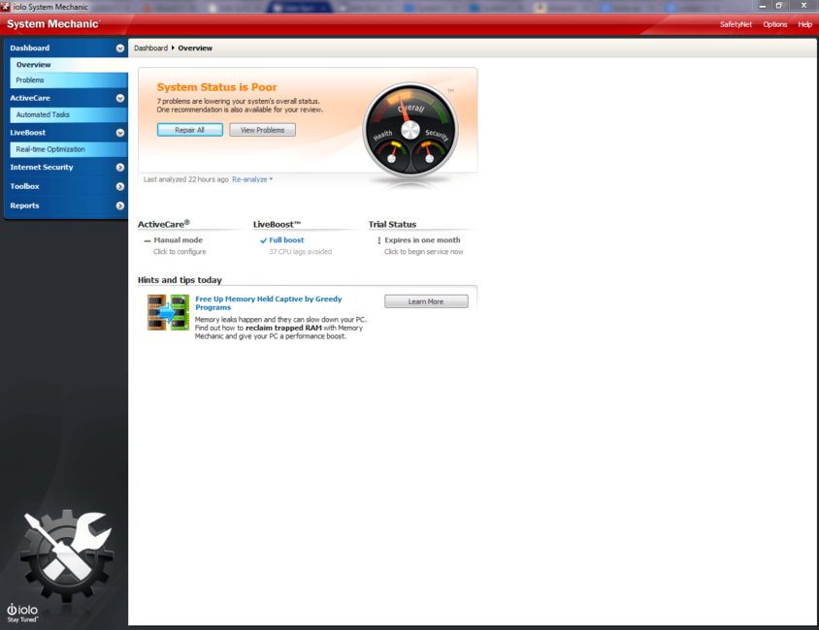Expand the Toolbox sidebar section
Viewport: 819px width, 630px height.
point(119,186)
